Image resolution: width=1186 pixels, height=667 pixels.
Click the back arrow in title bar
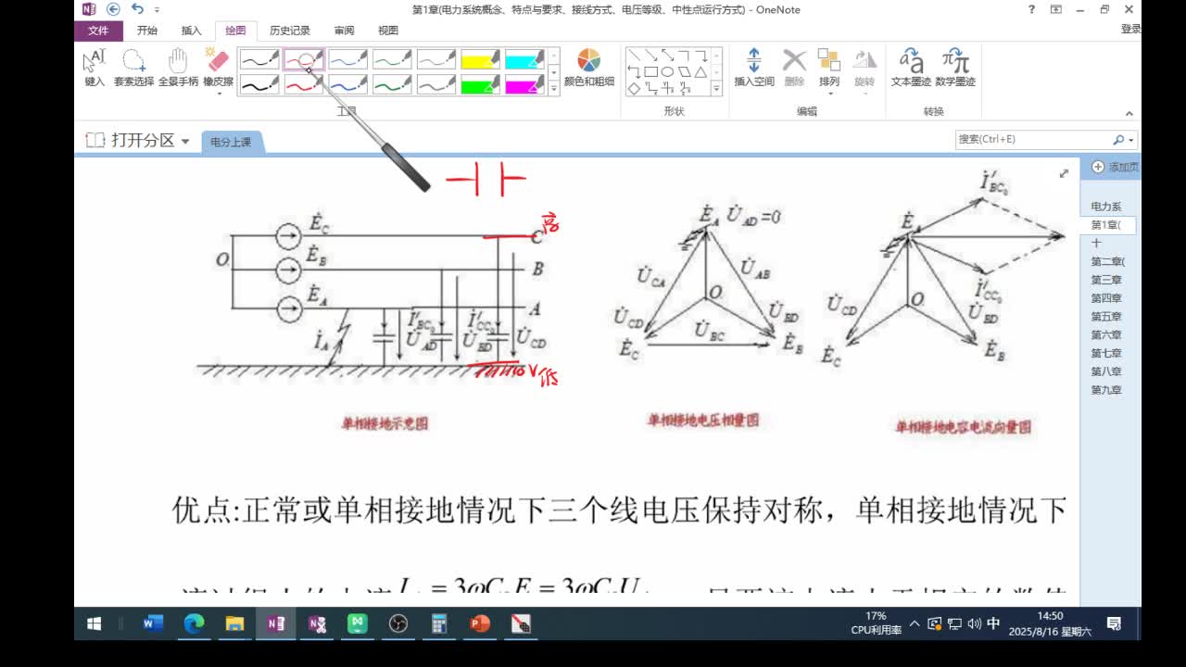113,9
